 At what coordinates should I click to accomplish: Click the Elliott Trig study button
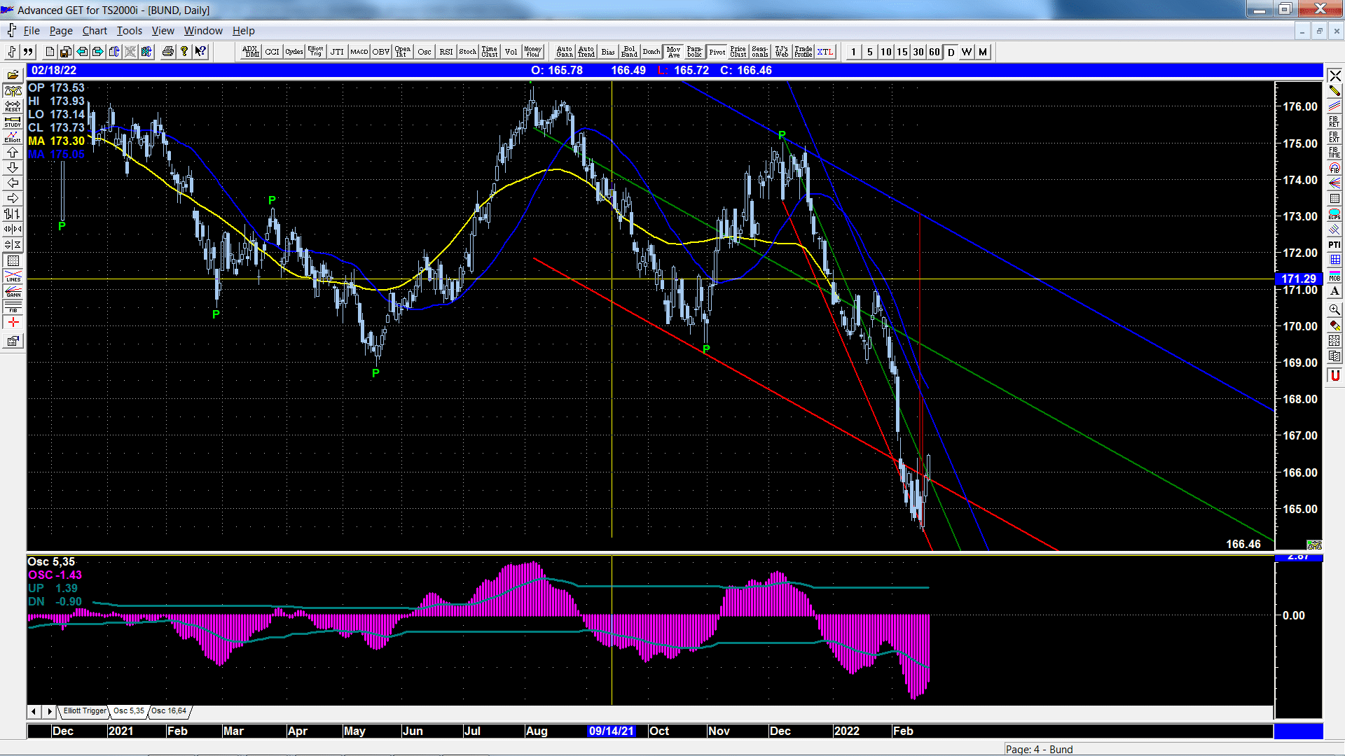pos(315,52)
